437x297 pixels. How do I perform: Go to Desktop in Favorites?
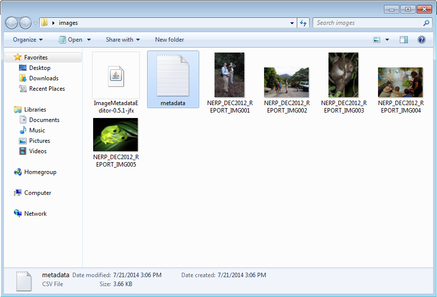[x=40, y=68]
